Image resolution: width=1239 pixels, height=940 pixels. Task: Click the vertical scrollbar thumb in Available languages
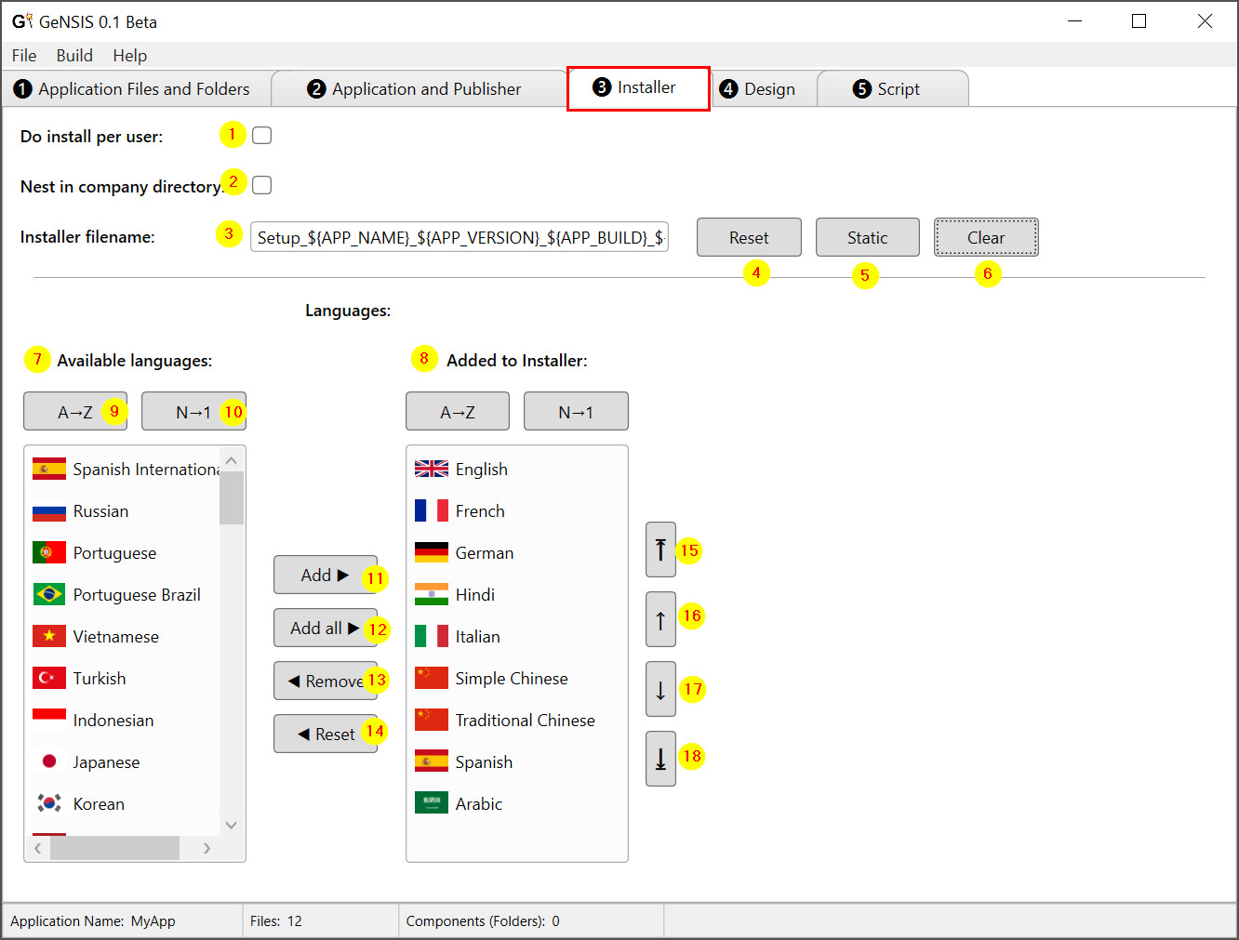click(x=232, y=497)
